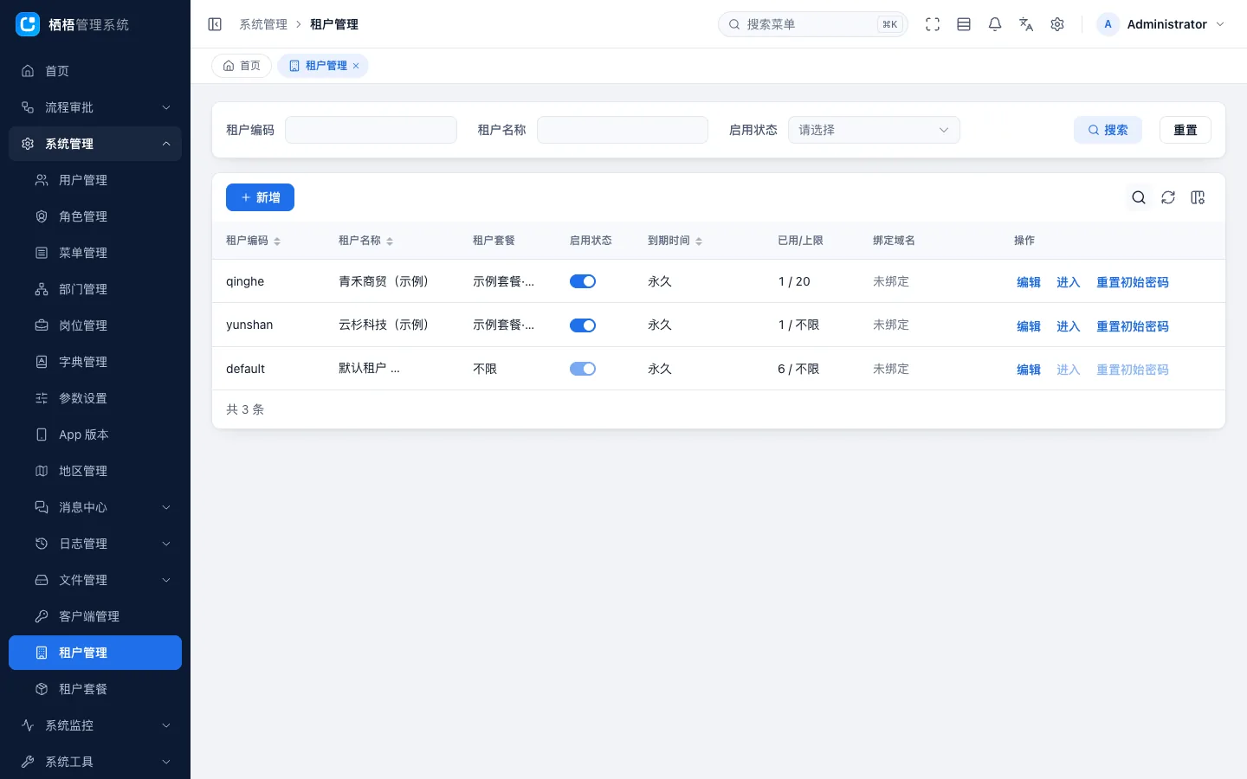Expand 消息中心 submenu
This screenshot has width=1247, height=779.
(x=95, y=507)
